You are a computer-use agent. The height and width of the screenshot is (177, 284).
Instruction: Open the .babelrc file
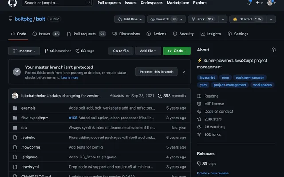coord(28,138)
